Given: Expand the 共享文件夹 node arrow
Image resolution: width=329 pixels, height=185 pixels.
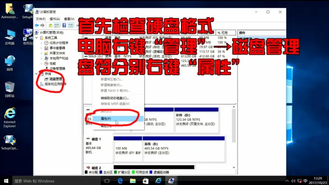Looking at the screenshot, I should pos(41,53).
